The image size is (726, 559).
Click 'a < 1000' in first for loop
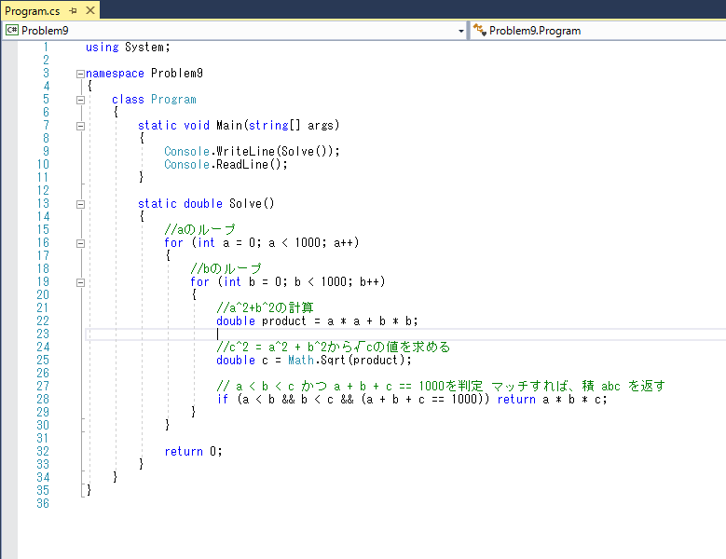coord(295,243)
